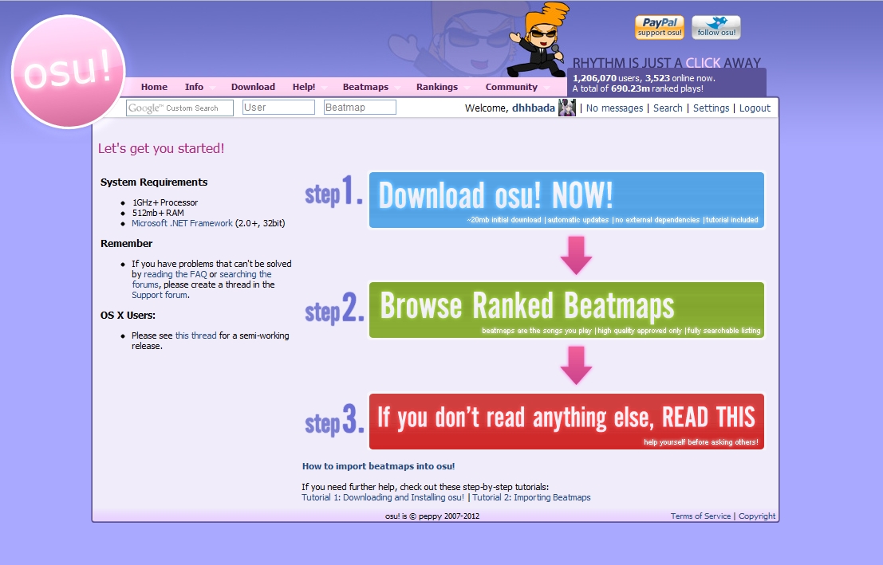The height and width of the screenshot is (565, 883).
Task: Click the Google Custom Search field
Action: [179, 108]
